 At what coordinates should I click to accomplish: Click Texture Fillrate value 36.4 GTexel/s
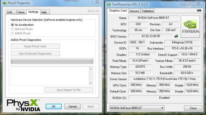187,61
